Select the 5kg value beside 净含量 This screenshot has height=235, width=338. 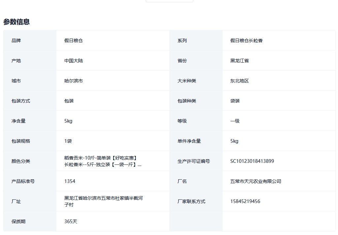point(68,121)
